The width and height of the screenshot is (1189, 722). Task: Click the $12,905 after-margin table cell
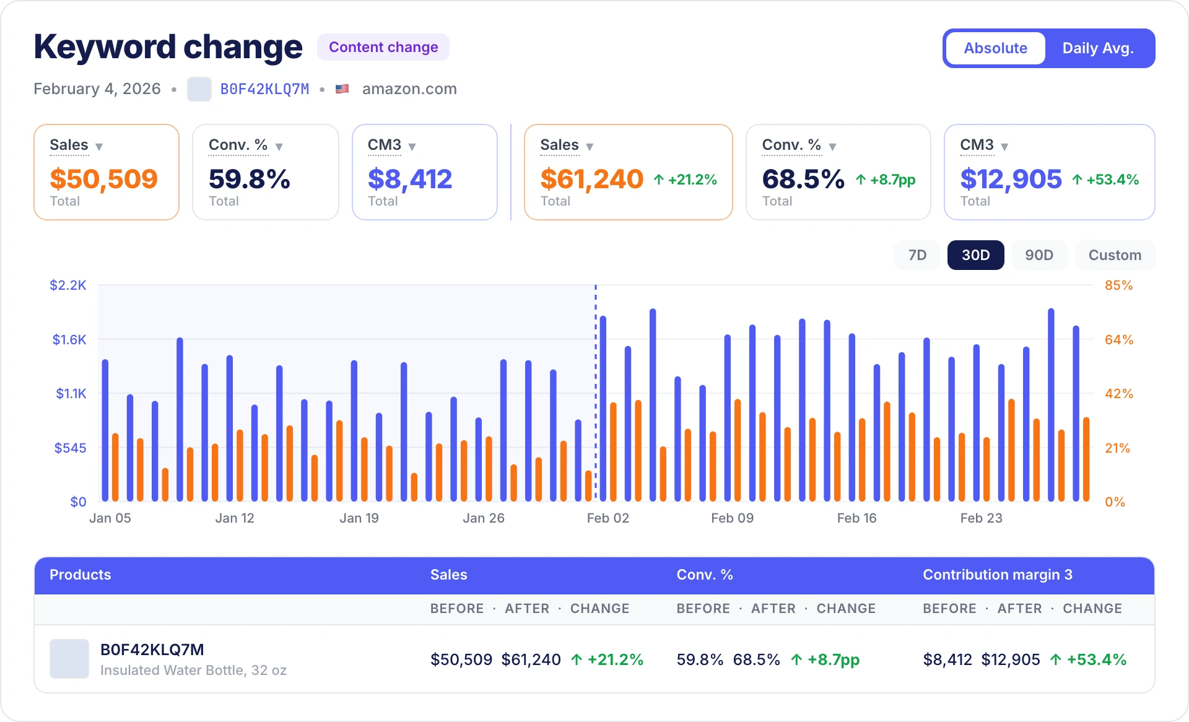tap(1011, 659)
